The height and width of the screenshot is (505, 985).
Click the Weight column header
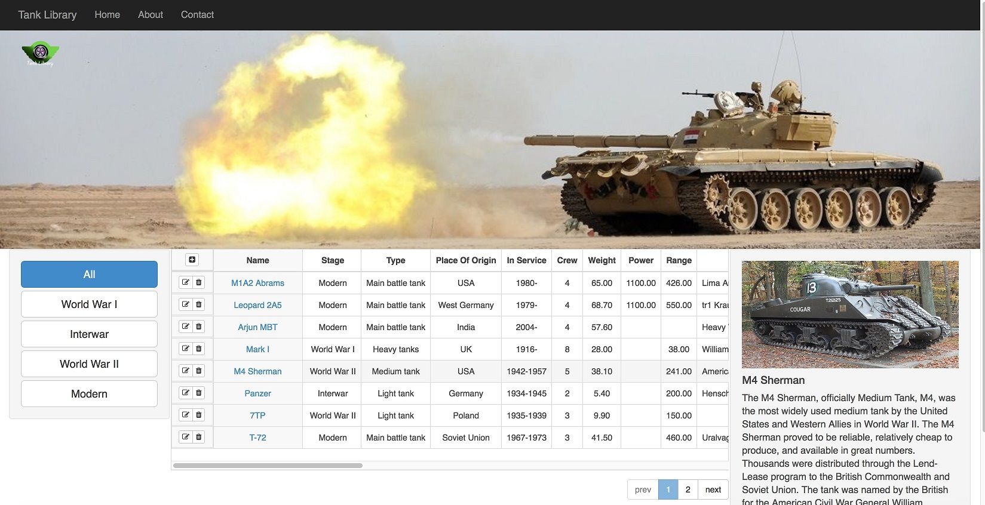(602, 260)
